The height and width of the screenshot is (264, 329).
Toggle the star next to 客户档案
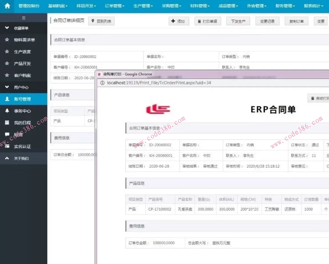click(8, 75)
